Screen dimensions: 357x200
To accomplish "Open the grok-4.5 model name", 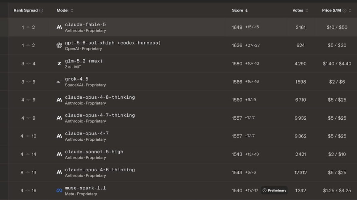I will pyautogui.click(x=76, y=79).
